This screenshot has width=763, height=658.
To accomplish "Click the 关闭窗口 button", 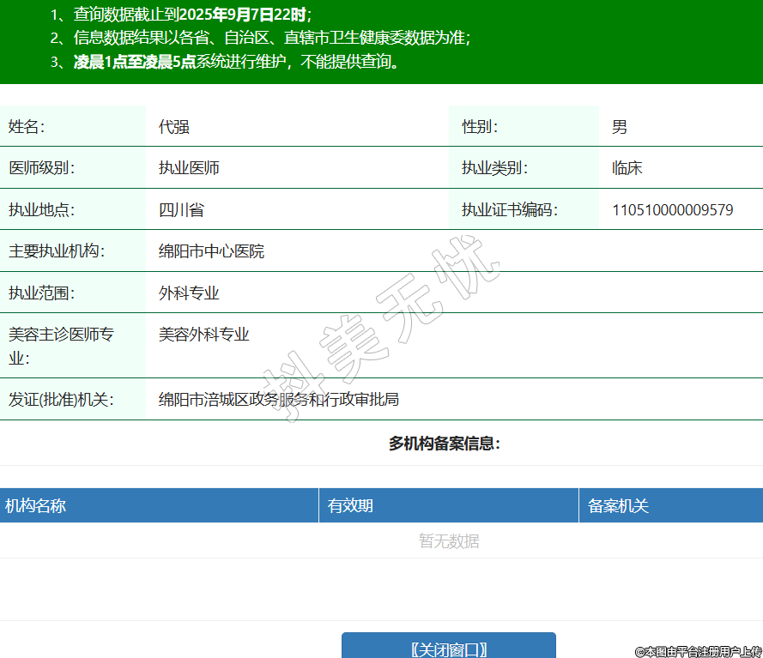I will [x=448, y=649].
